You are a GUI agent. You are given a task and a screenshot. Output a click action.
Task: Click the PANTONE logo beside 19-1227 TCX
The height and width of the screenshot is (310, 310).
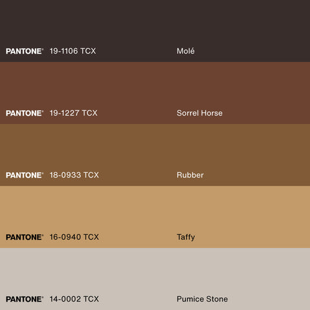click(25, 113)
